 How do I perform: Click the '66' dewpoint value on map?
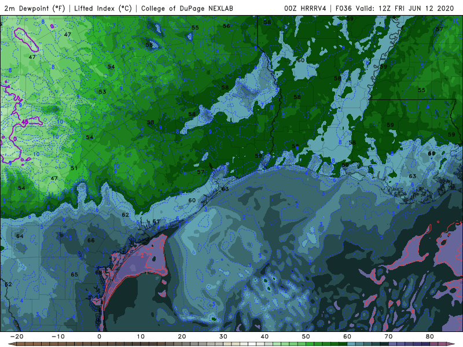click(91, 241)
